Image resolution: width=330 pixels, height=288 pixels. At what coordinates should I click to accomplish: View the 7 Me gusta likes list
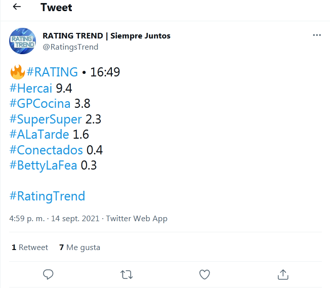(x=80, y=248)
